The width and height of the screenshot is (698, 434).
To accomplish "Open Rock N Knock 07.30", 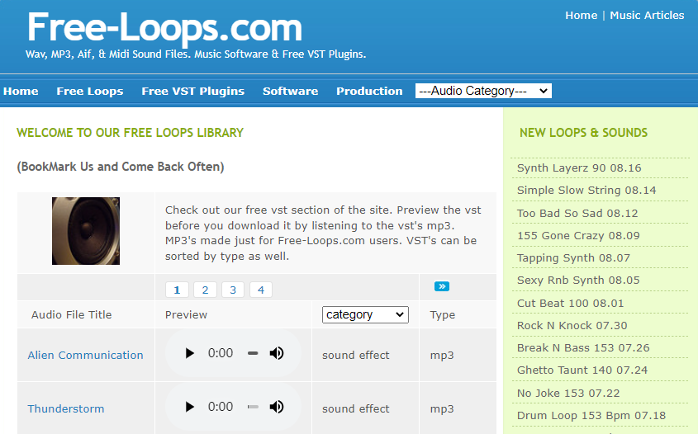I will 572,325.
